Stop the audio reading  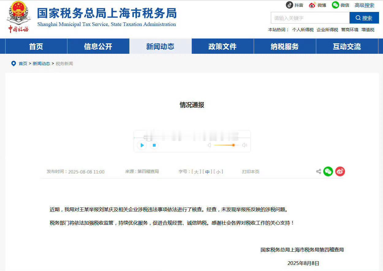click(154, 145)
